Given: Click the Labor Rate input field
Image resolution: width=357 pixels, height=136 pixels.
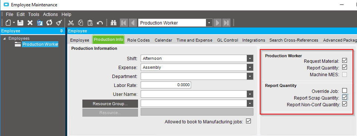Looking at the screenshot, I should pyautogui.click(x=166, y=85).
